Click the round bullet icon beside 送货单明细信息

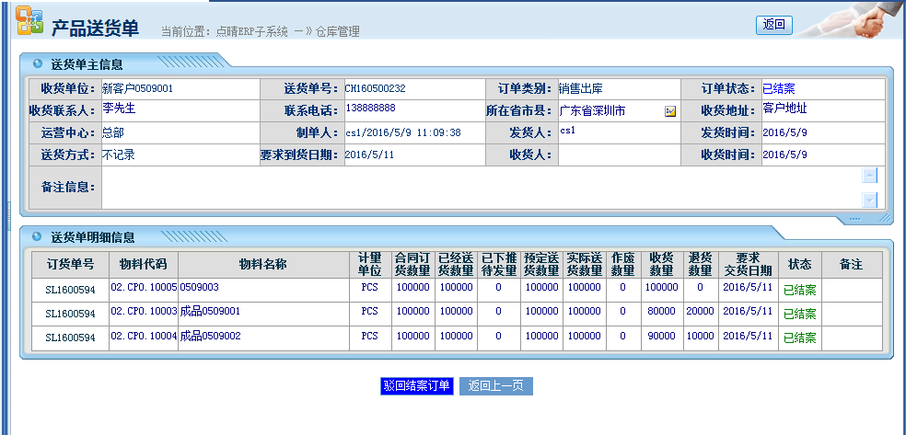click(37, 236)
